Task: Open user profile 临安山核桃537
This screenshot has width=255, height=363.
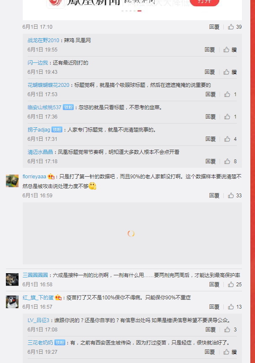Action: tap(44, 108)
